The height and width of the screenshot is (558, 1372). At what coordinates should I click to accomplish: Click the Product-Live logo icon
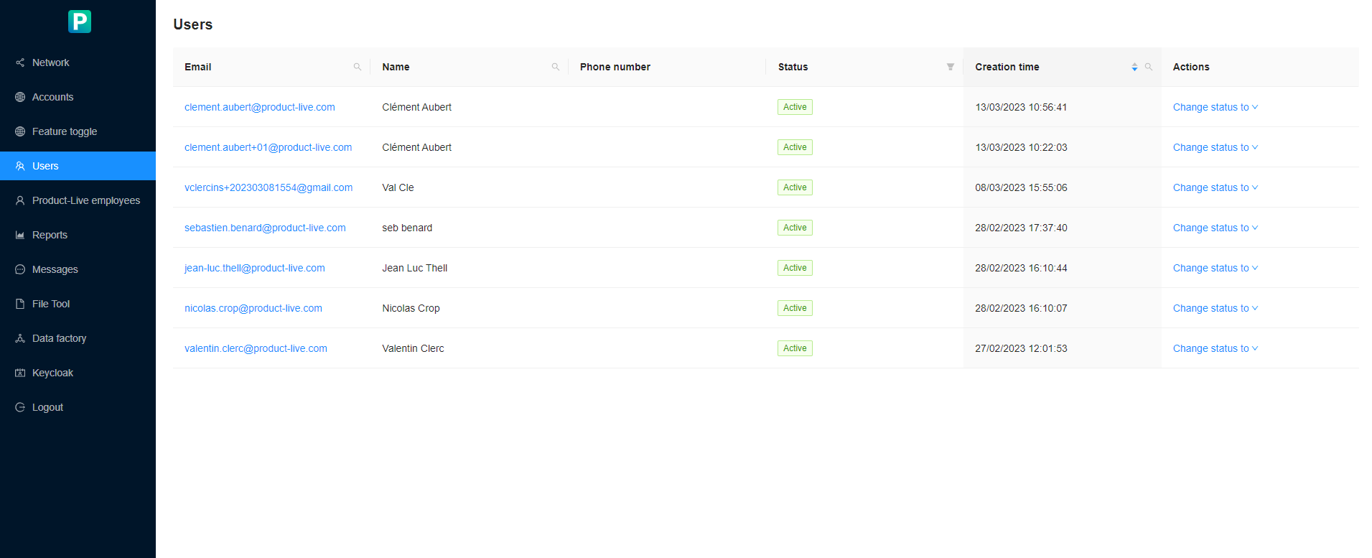tap(79, 22)
